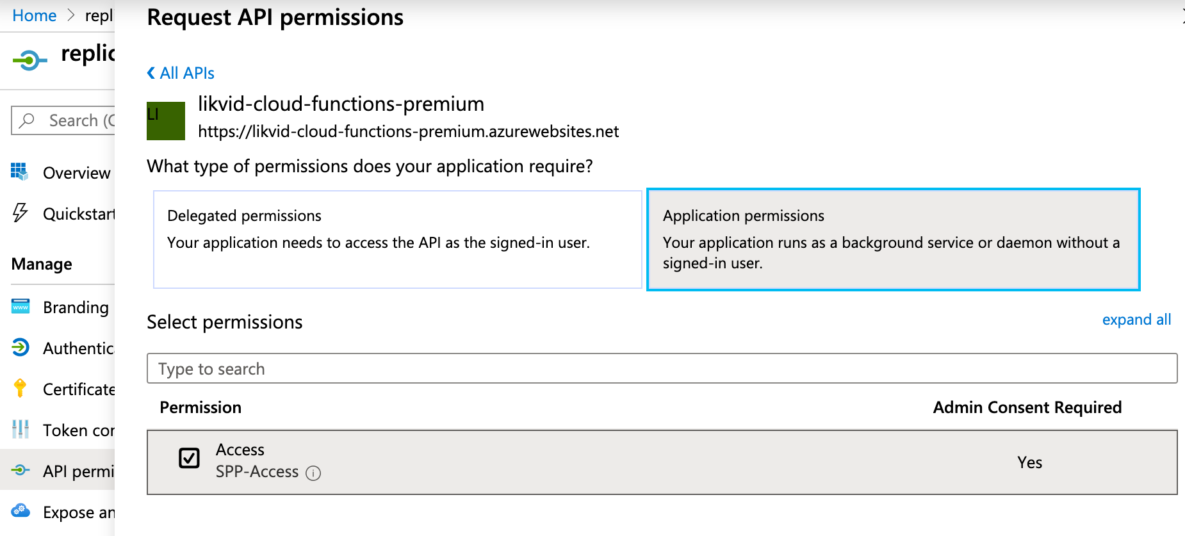Open the Branding section icon
Screen dimensions: 1185x536
pos(20,307)
